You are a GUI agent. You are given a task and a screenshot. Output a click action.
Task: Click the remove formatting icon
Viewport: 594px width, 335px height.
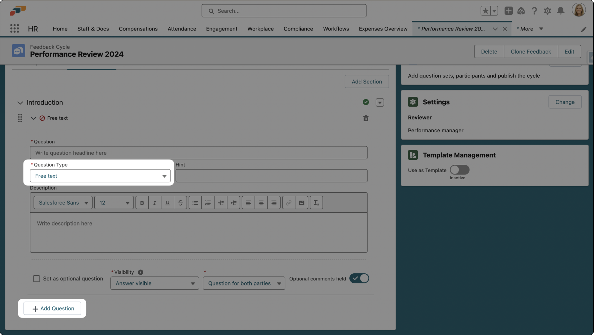316,203
